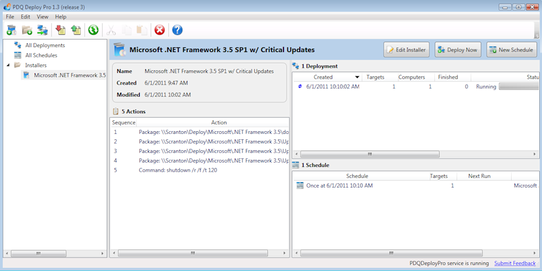The image size is (542, 271).
Task: Select action sequence 2 package row
Action: (x=200, y=141)
